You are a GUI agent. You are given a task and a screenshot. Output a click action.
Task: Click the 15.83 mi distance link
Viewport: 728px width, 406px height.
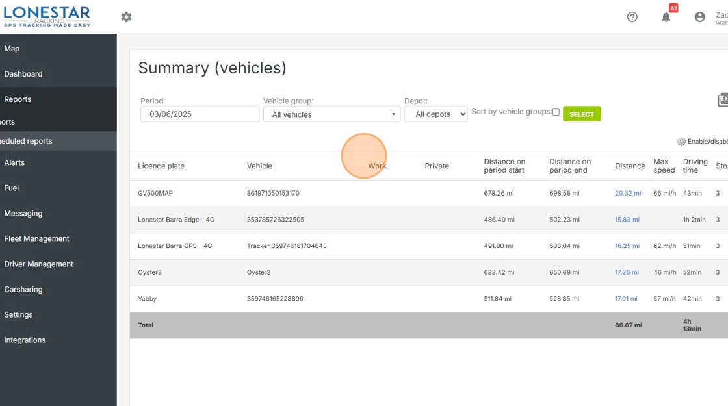[627, 220]
